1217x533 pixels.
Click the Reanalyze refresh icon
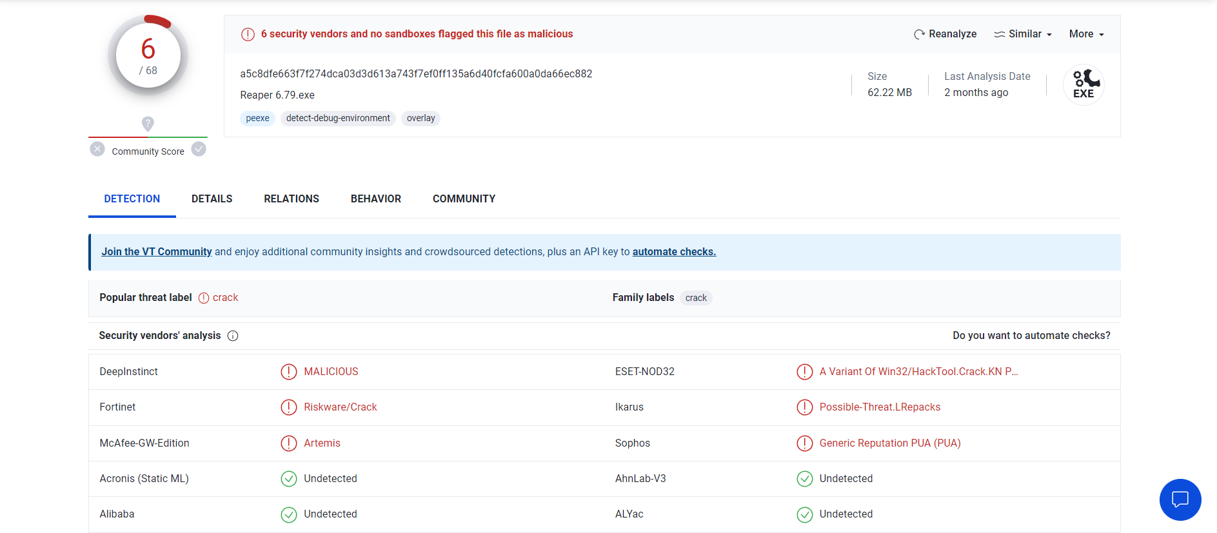919,34
